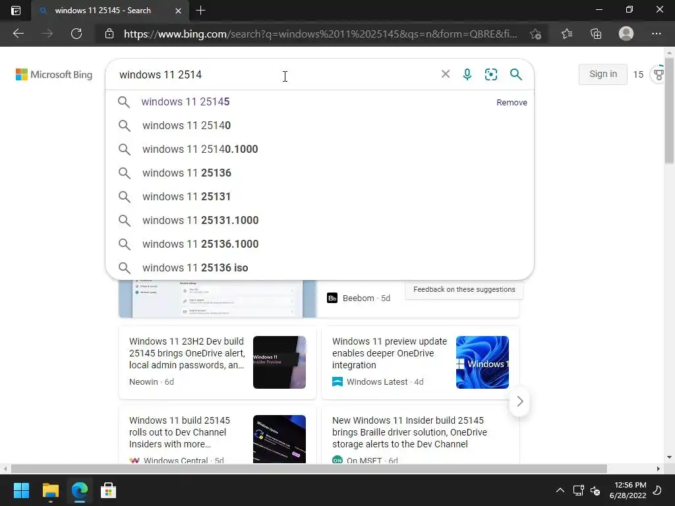The width and height of the screenshot is (675, 506).
Task: Add this page to favorites star
Action: 535,34
